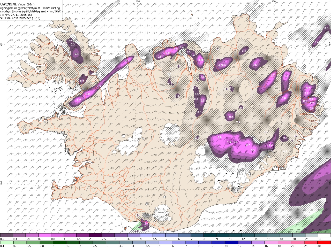331x248 pixels.
Task: Click the 0.4 label in the upper legend row
Action: coord(28,239)
